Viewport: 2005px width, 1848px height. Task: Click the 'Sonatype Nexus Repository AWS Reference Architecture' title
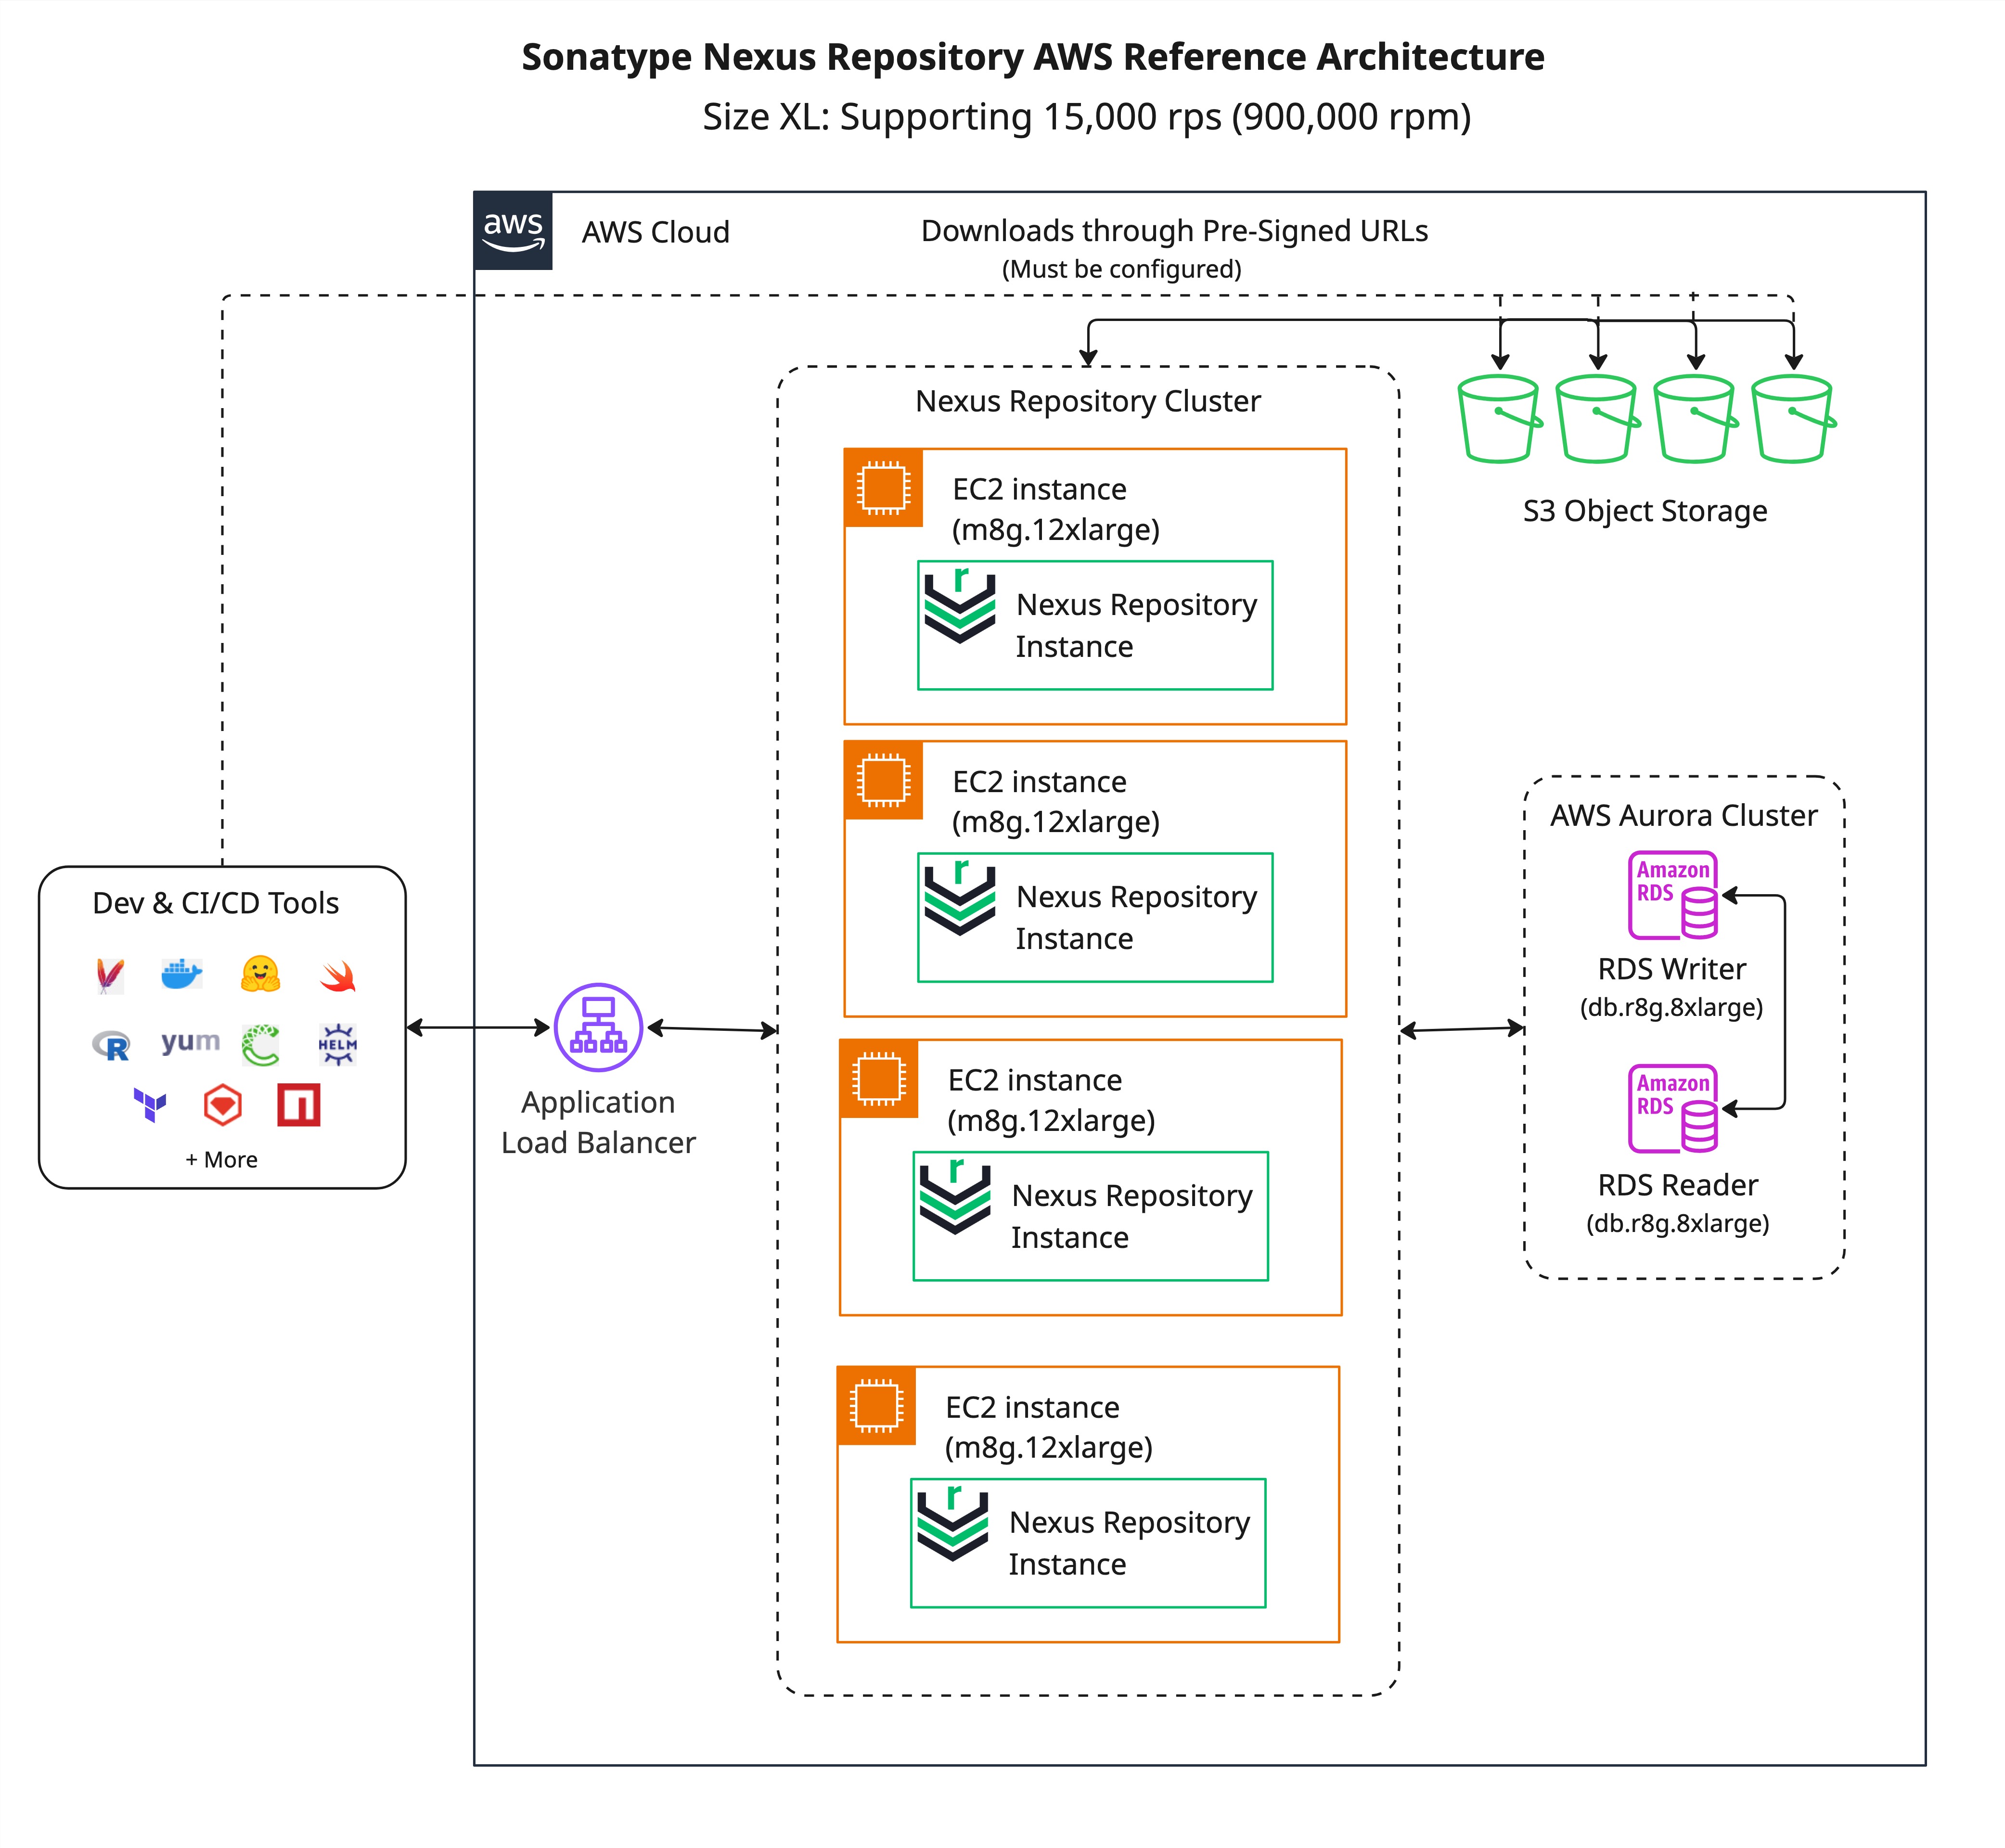point(1033,57)
